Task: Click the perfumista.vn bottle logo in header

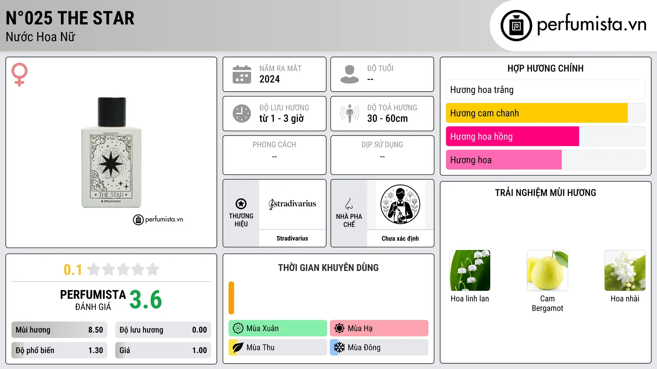Action: coord(516,26)
